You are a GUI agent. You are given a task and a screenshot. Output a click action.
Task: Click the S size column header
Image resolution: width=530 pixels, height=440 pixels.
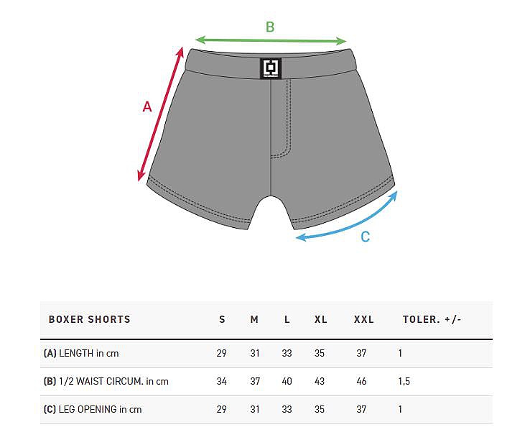point(222,319)
